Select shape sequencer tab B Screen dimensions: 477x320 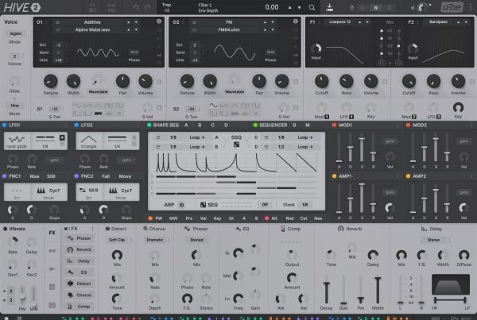pos(200,125)
